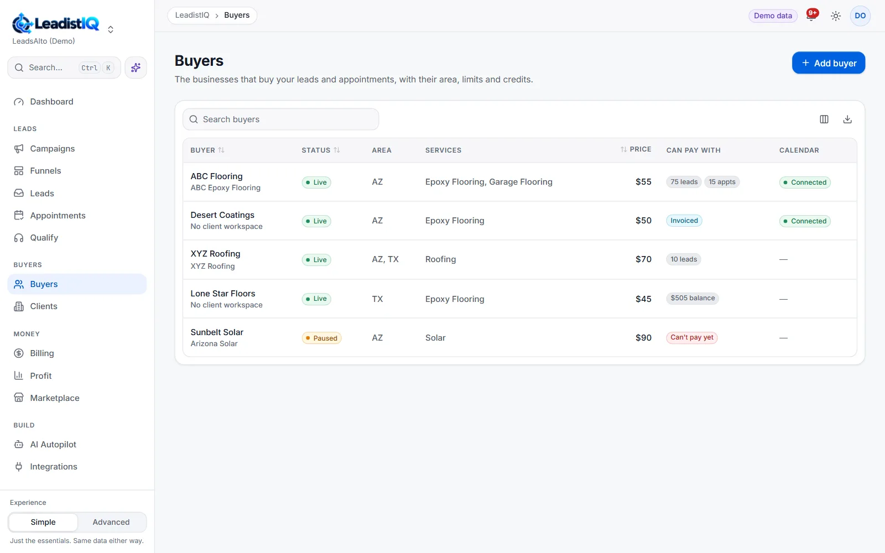Toggle the light/dark theme sun icon
This screenshot has width=885, height=553.
pyautogui.click(x=836, y=16)
